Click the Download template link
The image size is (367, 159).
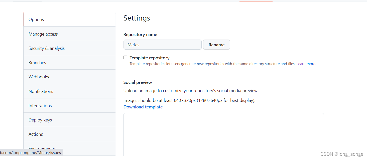tap(143, 107)
